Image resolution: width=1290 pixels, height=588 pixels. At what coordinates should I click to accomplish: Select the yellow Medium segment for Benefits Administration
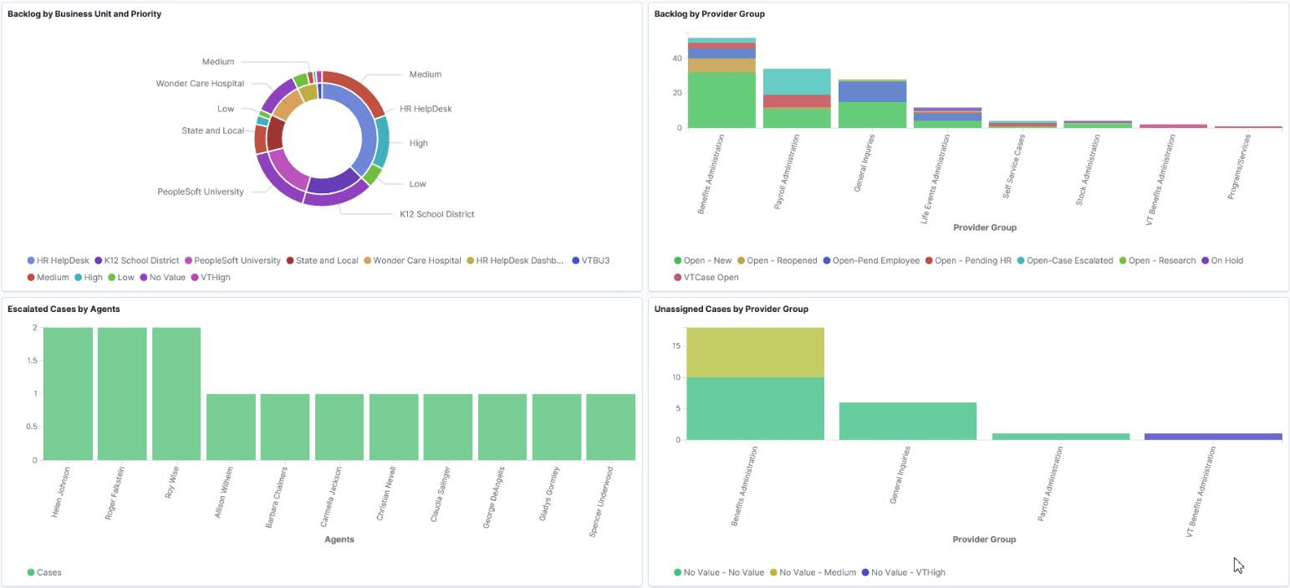[x=754, y=351]
